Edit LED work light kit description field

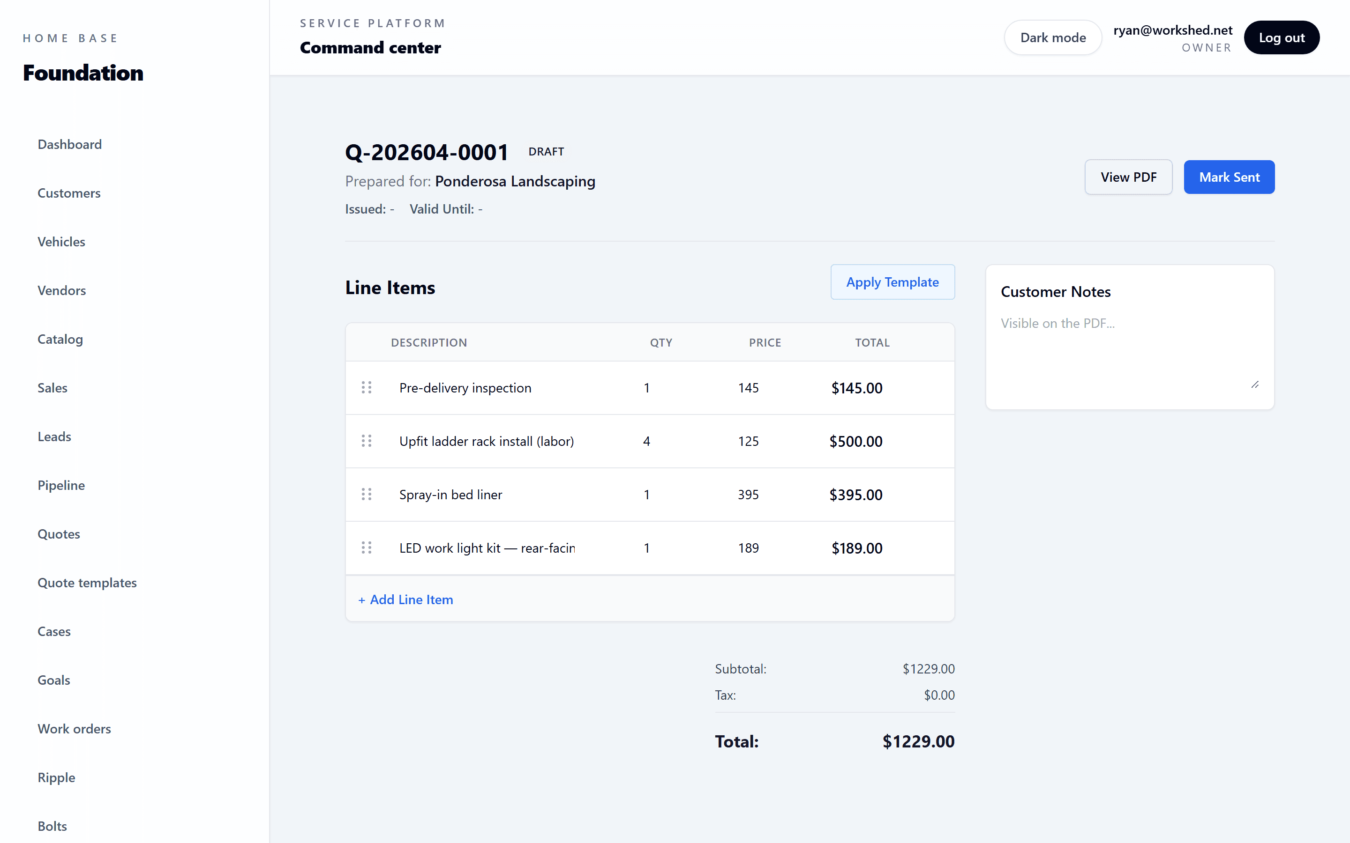point(487,548)
